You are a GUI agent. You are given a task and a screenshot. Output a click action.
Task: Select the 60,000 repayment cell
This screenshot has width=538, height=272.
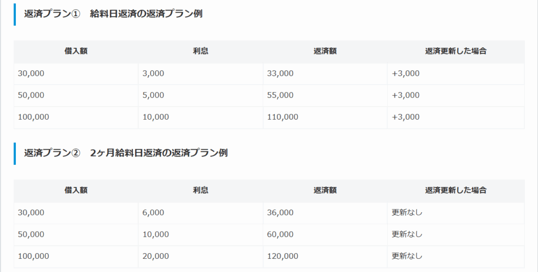click(280, 234)
